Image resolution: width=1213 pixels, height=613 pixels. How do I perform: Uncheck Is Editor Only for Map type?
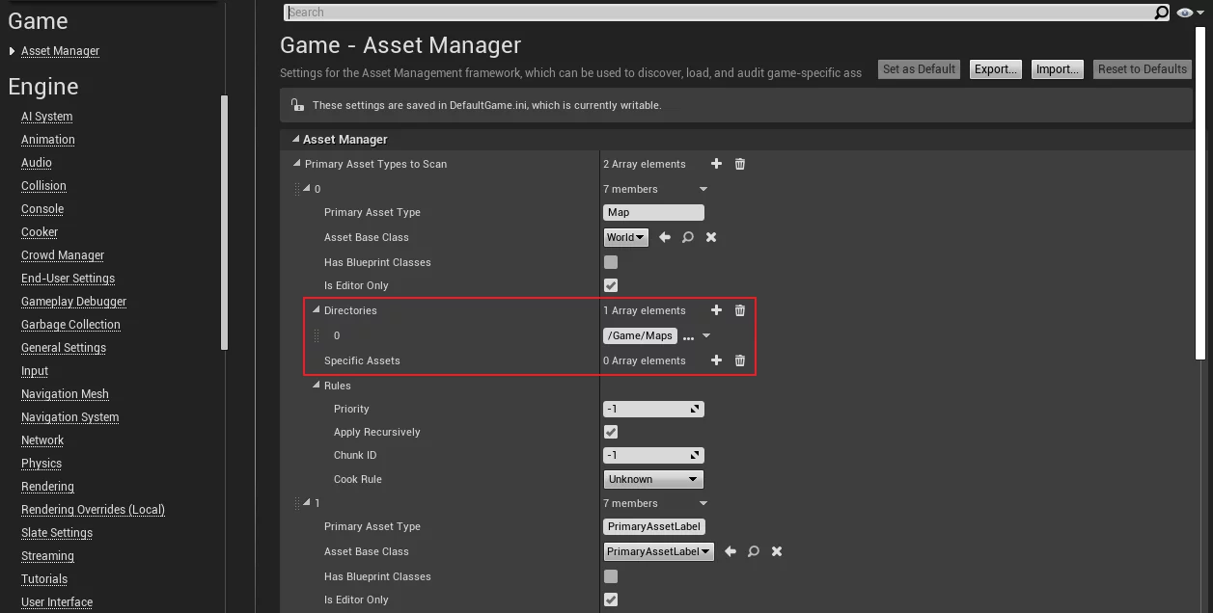click(x=611, y=285)
